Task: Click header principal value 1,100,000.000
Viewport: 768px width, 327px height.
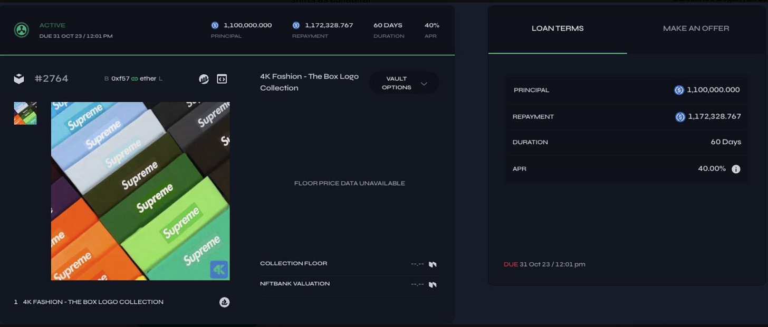Action: [247, 25]
